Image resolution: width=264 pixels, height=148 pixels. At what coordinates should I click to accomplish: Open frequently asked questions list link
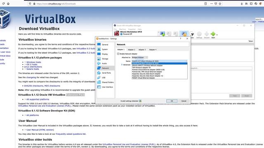[71, 134]
